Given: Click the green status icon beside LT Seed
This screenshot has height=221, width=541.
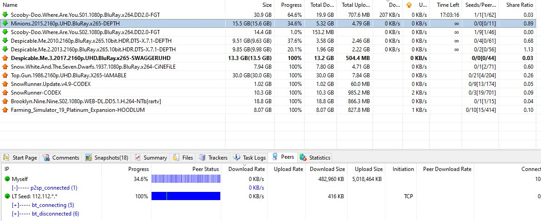Looking at the screenshot, I should [7, 196].
